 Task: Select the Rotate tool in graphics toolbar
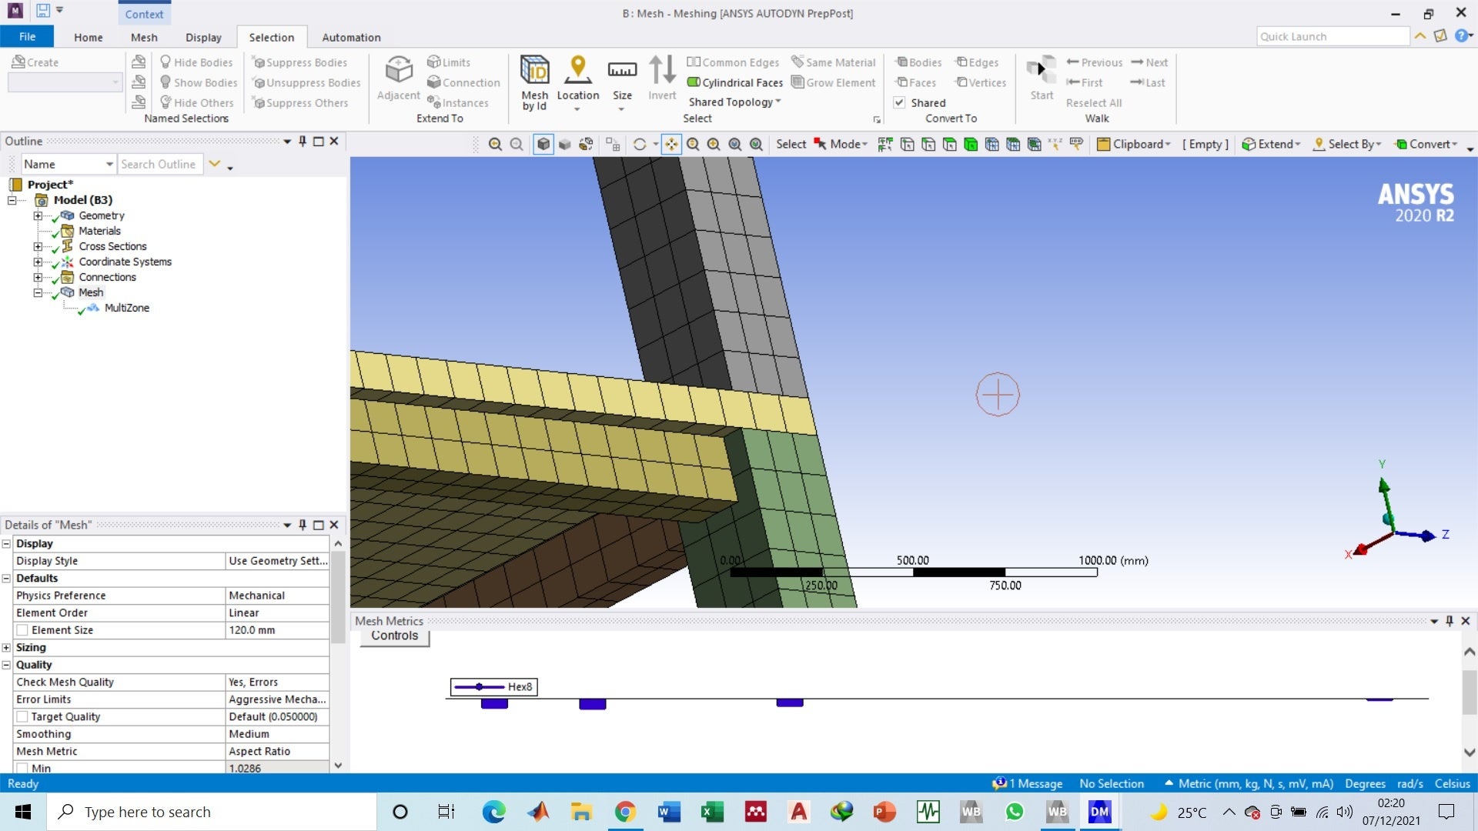point(639,144)
